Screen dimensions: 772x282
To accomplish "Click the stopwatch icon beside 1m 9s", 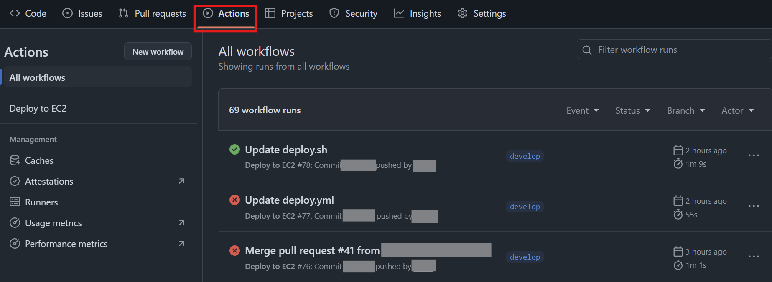I will tap(678, 164).
